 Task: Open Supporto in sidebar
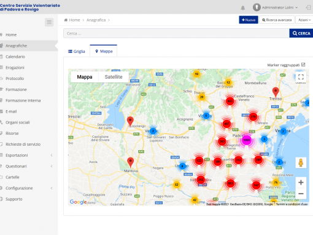(14, 199)
